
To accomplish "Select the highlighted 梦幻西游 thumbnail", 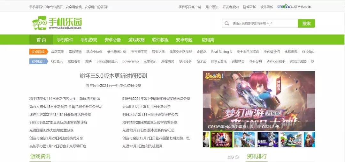I will tap(222, 139).
